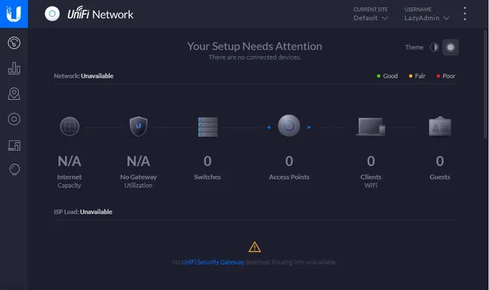Click the vertical scrollbar on the right
This screenshot has height=290, width=489.
coord(486,84)
